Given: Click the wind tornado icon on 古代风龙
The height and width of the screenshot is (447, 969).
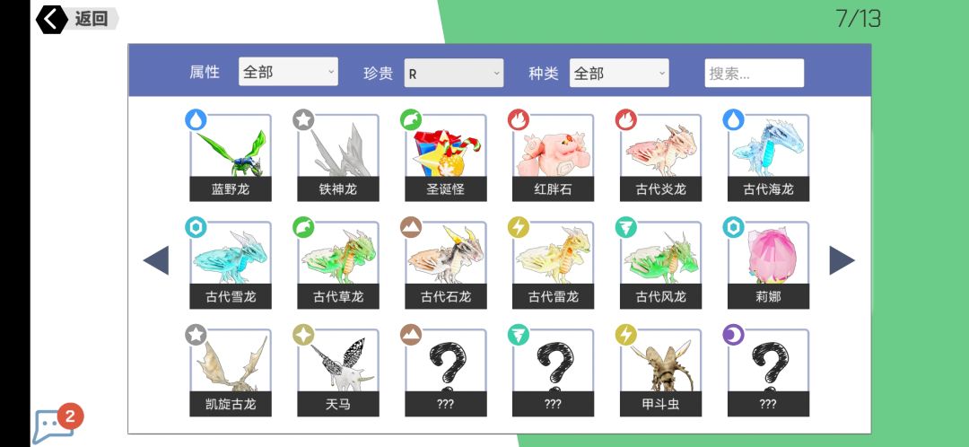Looking at the screenshot, I should [626, 227].
